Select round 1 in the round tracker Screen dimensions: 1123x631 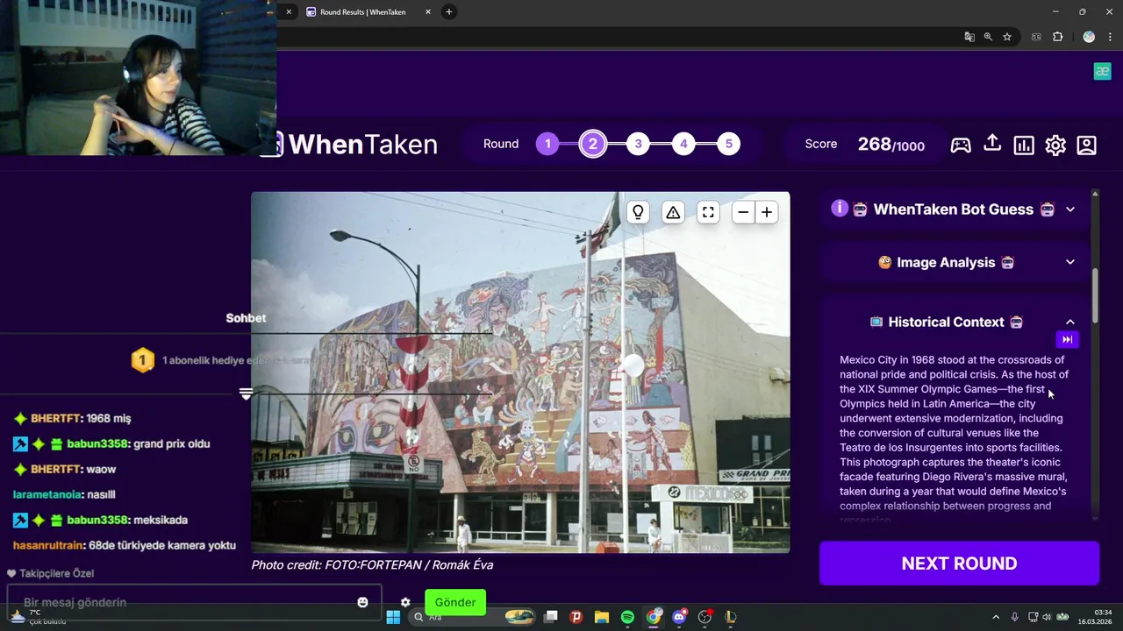click(x=547, y=144)
